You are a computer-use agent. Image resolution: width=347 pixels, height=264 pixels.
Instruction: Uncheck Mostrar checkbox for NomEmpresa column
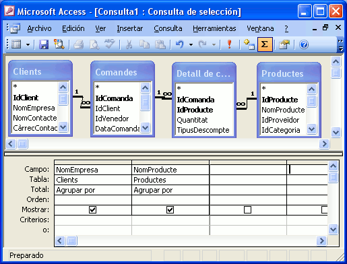click(x=92, y=210)
